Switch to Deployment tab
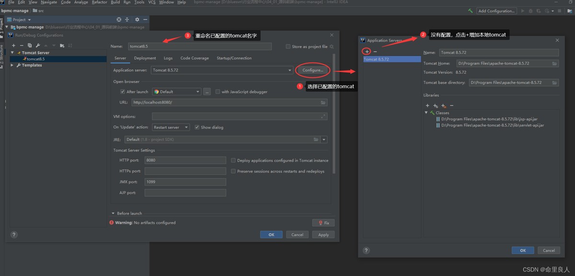Viewport: 575px width, 276px height. point(145,58)
